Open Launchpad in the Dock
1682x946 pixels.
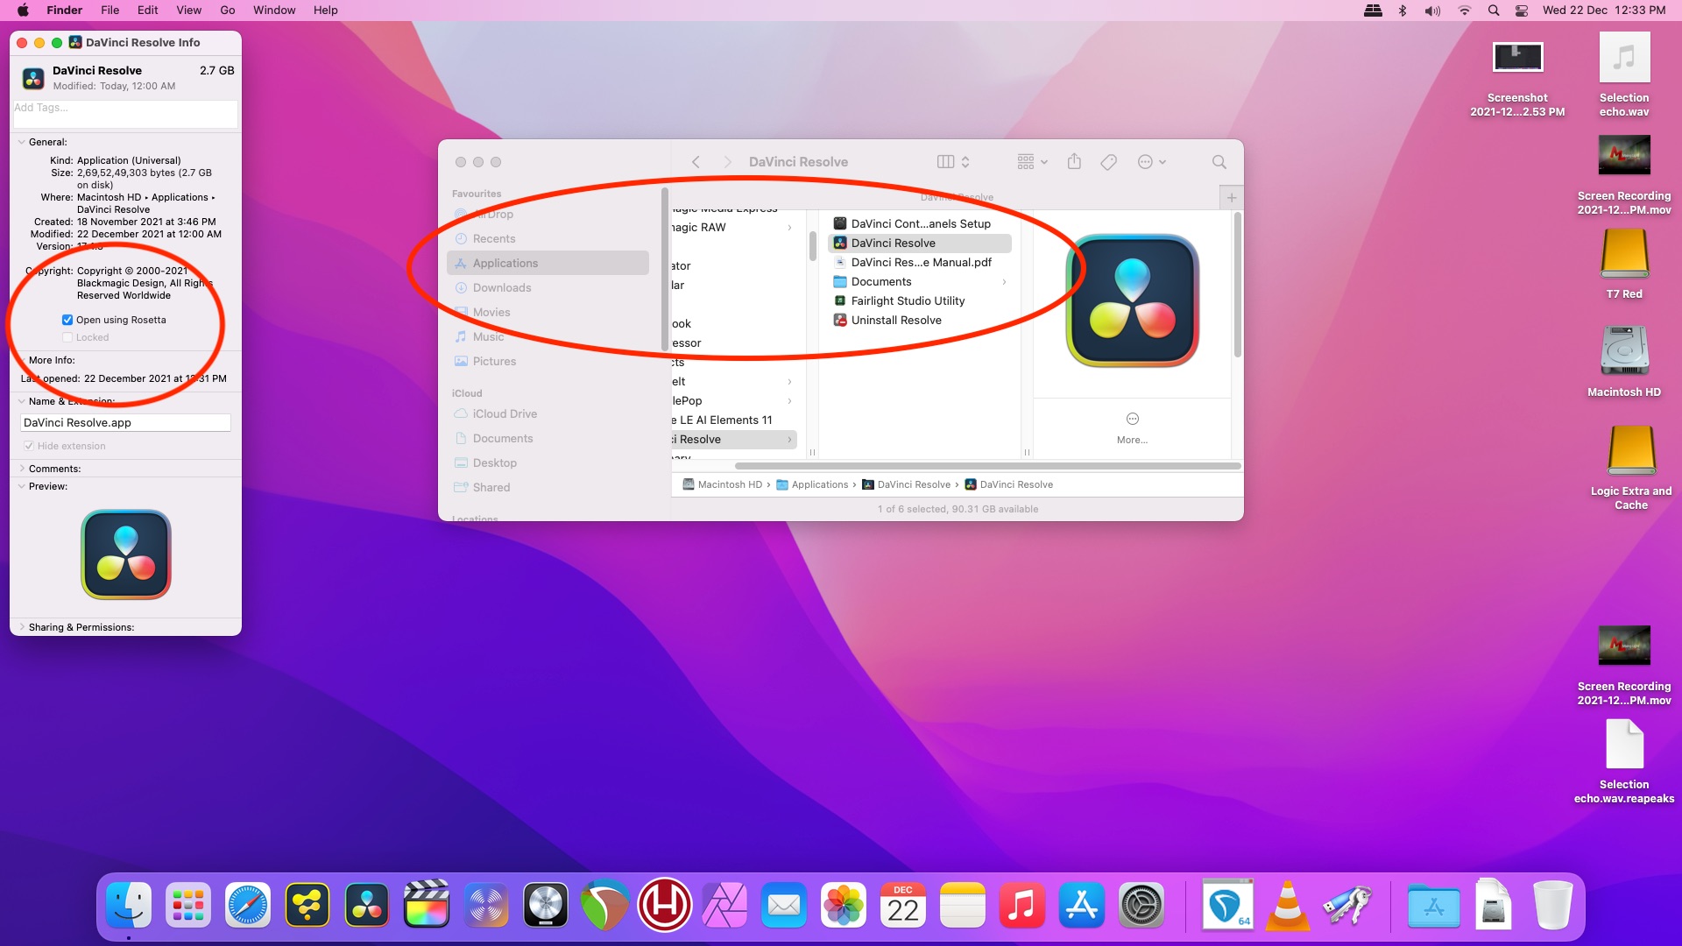tap(188, 905)
